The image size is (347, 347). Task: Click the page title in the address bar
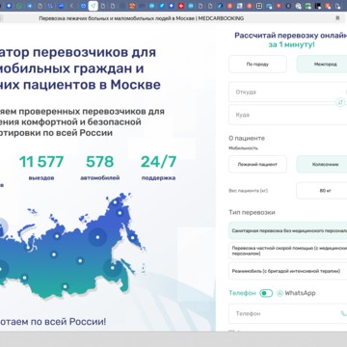[x=142, y=18]
